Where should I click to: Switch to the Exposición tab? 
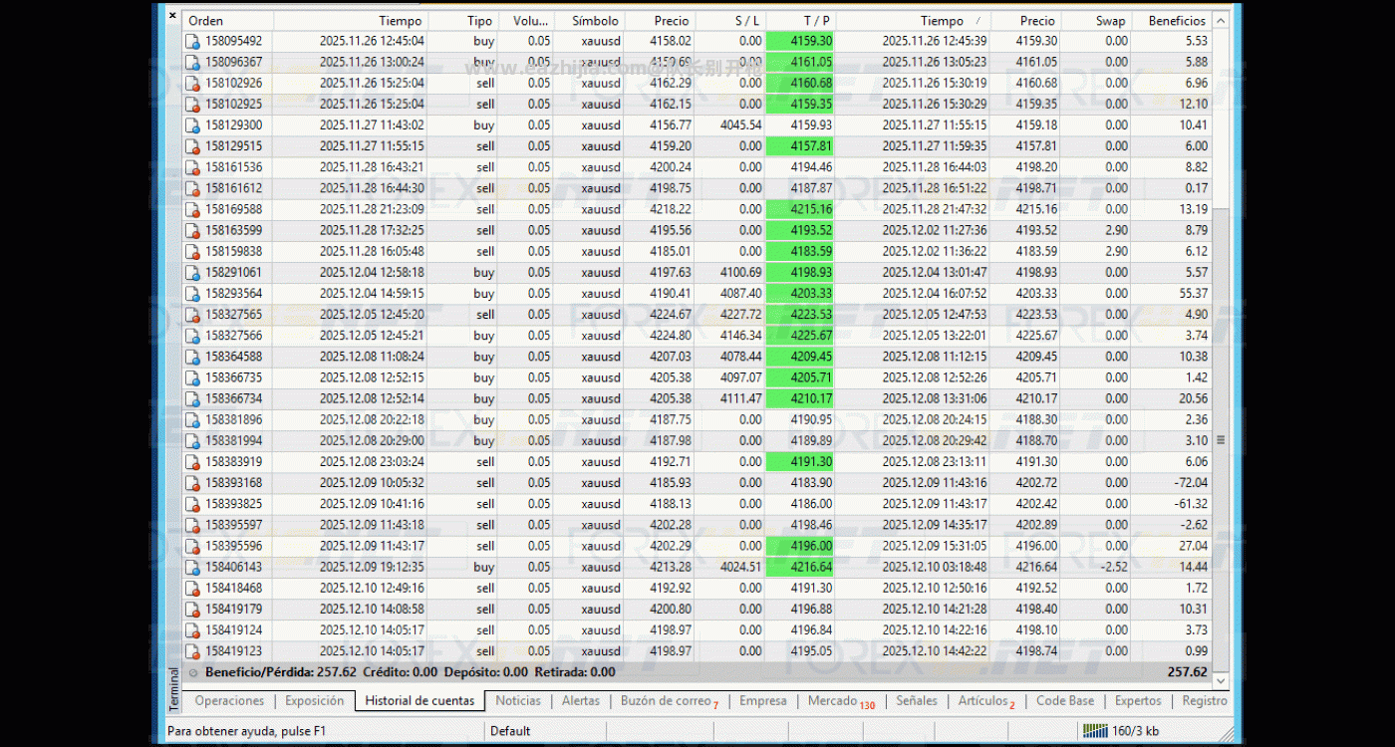pyautogui.click(x=314, y=701)
